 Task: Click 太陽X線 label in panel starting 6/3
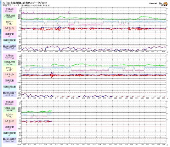point(10,57)
